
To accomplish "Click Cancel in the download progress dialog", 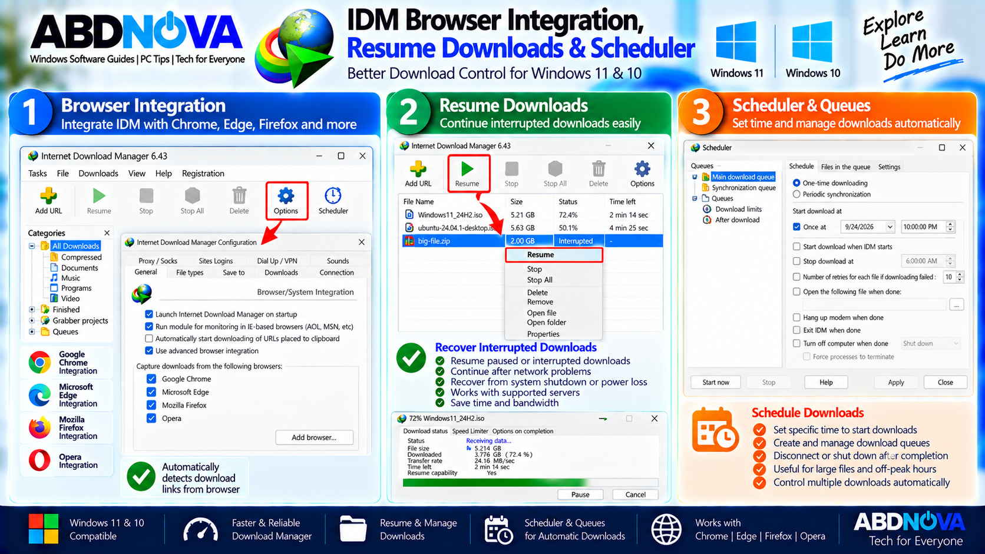I will (x=635, y=495).
